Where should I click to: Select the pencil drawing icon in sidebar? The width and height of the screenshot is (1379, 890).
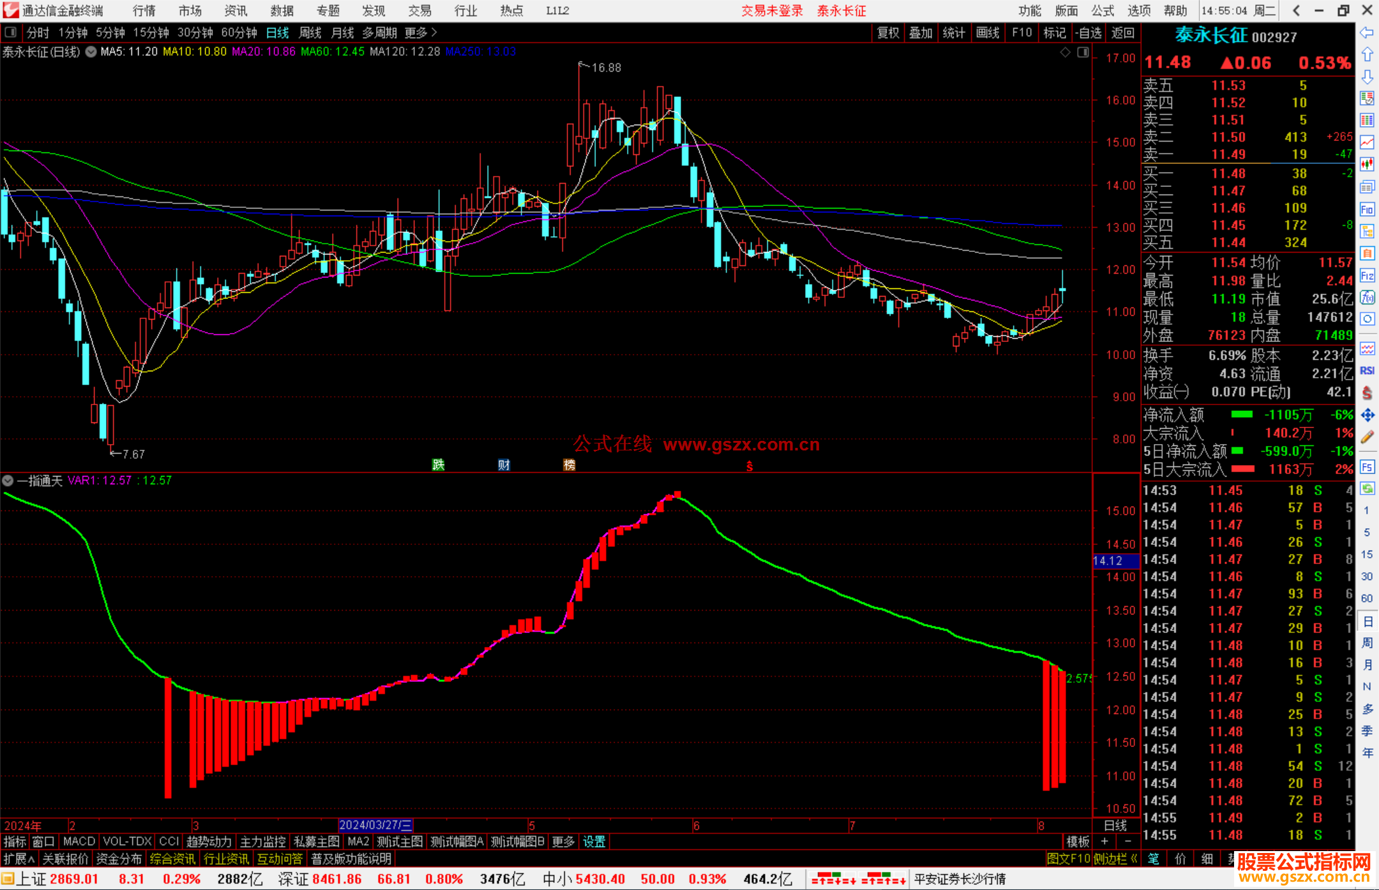point(1367,437)
